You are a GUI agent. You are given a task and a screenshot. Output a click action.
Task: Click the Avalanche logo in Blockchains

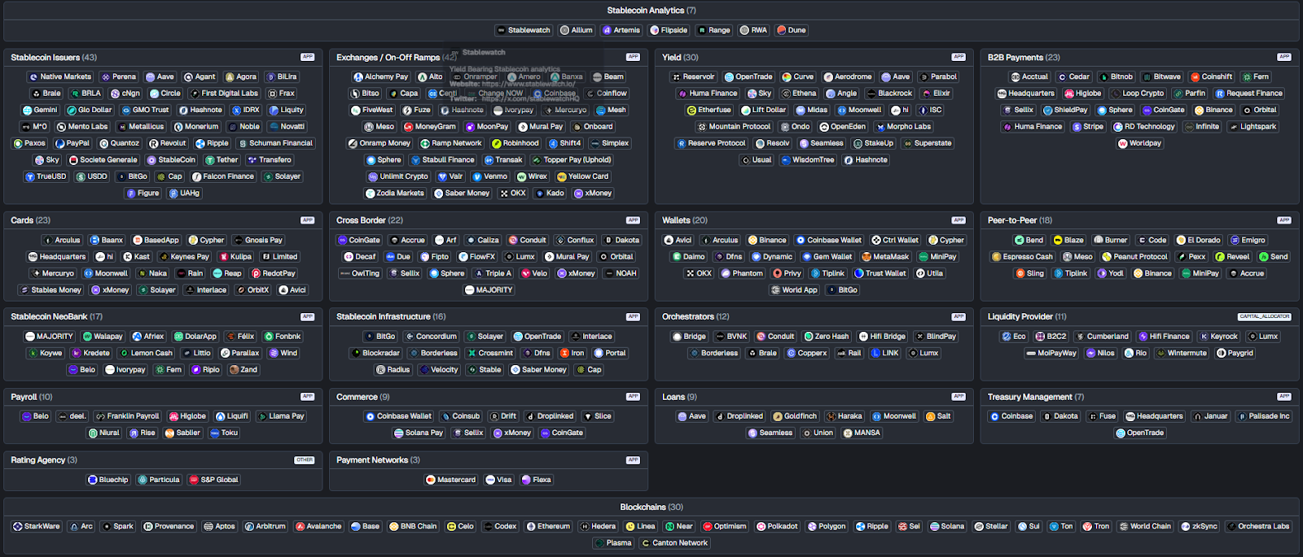point(300,526)
